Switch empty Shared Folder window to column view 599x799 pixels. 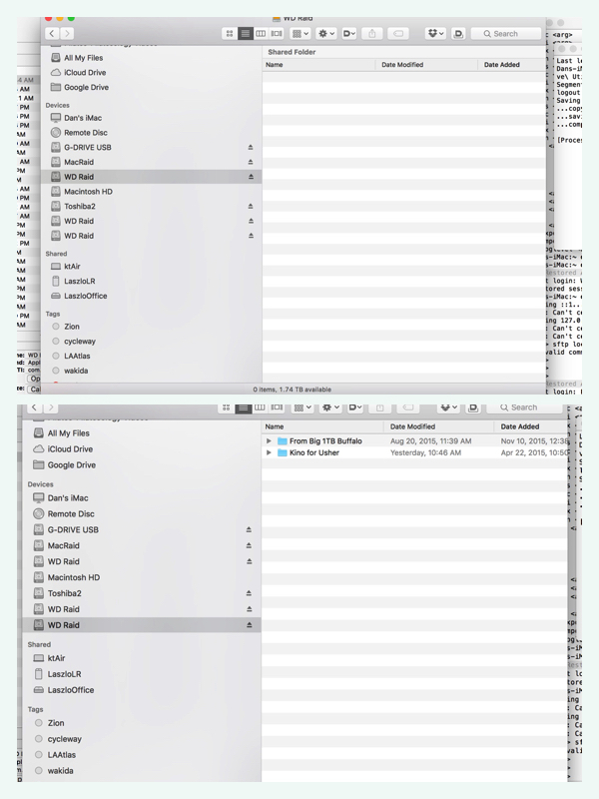(x=261, y=34)
